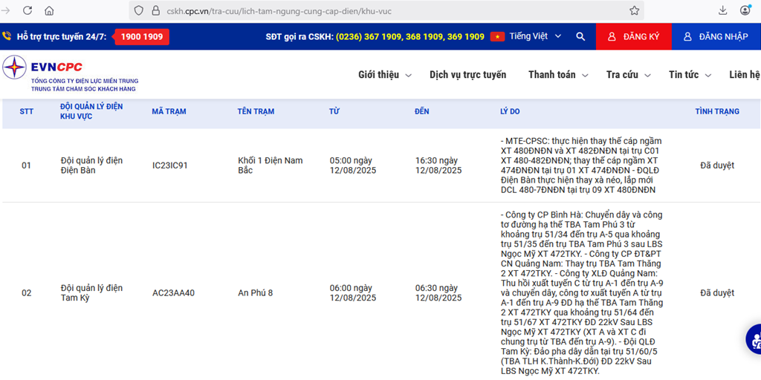Click the browser reload button
Viewport: 761px width, 380px height.
pos(27,10)
